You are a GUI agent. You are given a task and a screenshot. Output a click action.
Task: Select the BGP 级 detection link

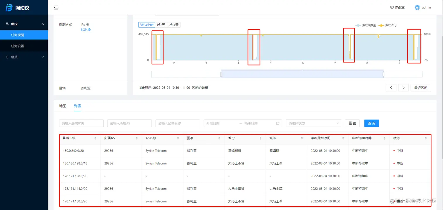tap(86, 30)
